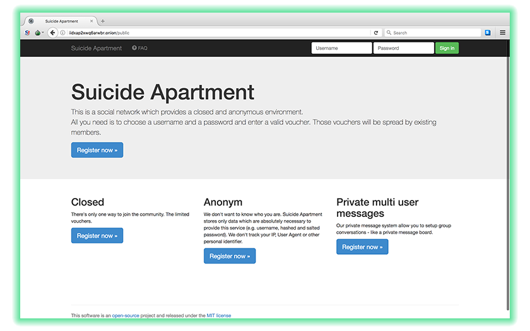Open the Tor onion button dropdown
The height and width of the screenshot is (331, 530).
(38, 33)
